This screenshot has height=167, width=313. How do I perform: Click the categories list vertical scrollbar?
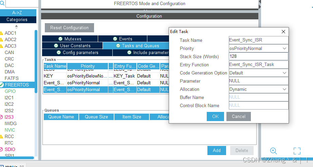[x=36, y=62]
